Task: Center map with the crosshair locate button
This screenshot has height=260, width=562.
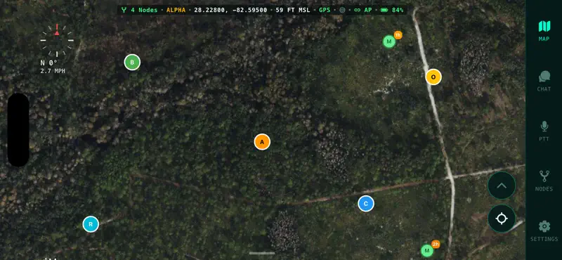Action: tap(502, 219)
